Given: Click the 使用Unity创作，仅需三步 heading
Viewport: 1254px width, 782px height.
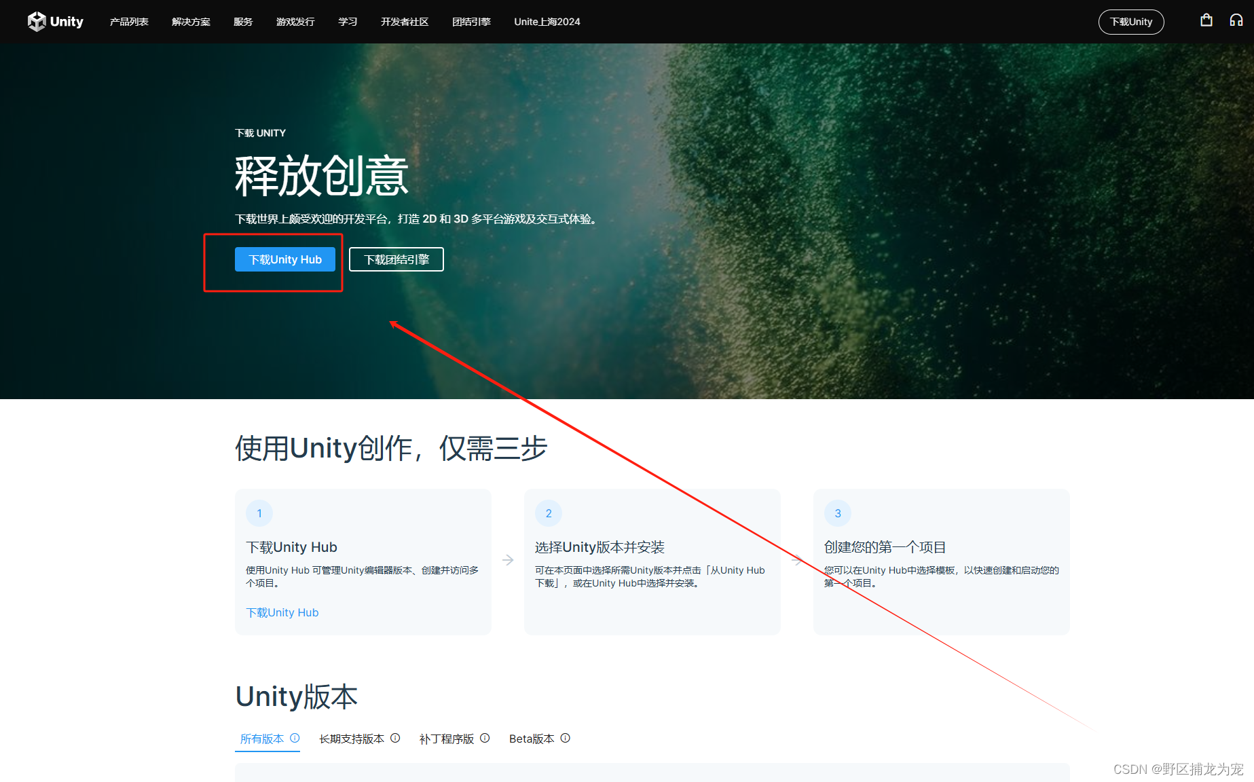Looking at the screenshot, I should (x=391, y=448).
